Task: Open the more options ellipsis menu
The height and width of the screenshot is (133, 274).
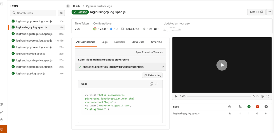Action: pyautogui.click(x=269, y=12)
